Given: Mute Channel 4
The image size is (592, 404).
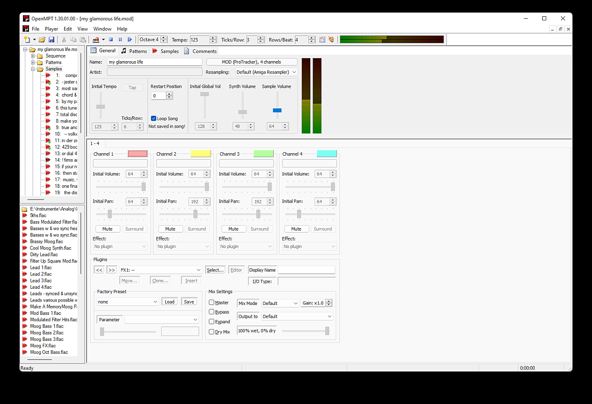Looking at the screenshot, I should pos(296,229).
